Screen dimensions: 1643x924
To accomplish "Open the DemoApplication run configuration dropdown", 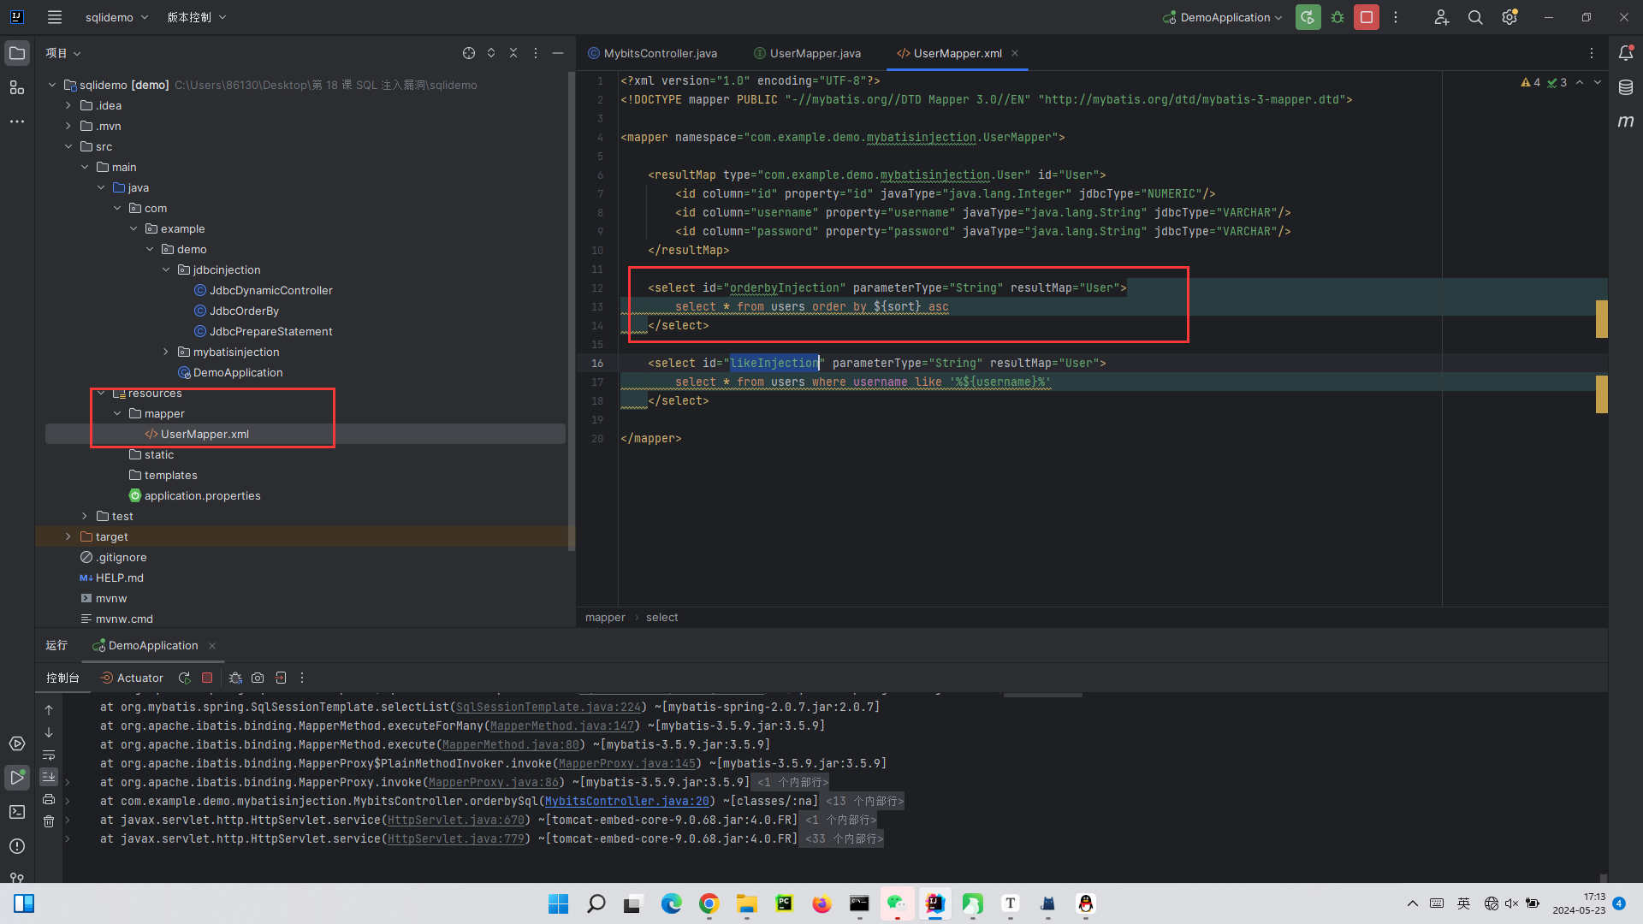I will [x=1224, y=17].
